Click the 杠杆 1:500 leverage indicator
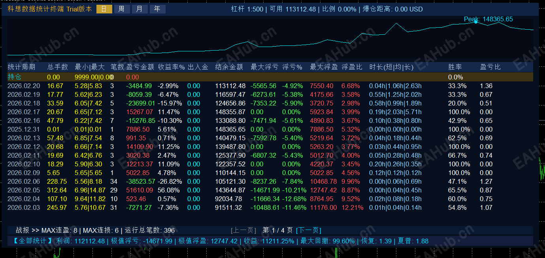The height and width of the screenshot is (258, 545). coord(248,9)
